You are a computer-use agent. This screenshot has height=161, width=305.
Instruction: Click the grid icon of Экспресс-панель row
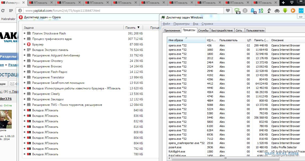(29, 50)
